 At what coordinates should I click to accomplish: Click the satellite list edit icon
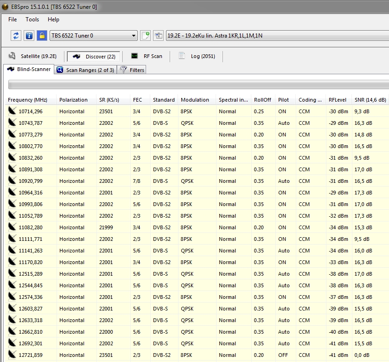(158, 36)
